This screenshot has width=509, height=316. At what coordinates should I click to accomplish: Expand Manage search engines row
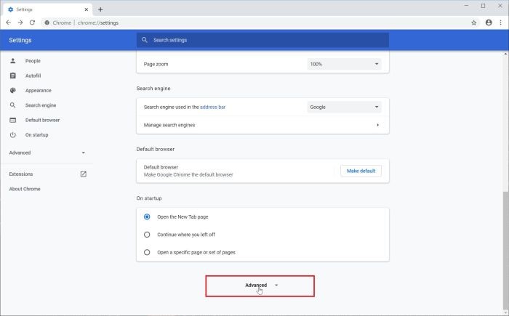[x=262, y=125]
